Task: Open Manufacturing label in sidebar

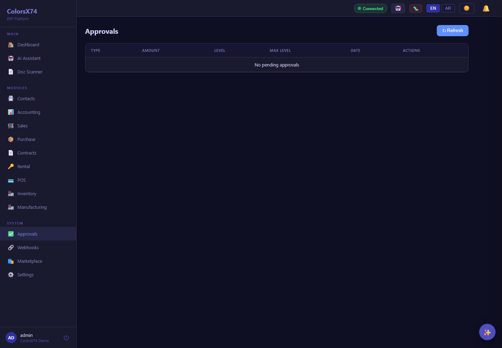Action: 32,207
